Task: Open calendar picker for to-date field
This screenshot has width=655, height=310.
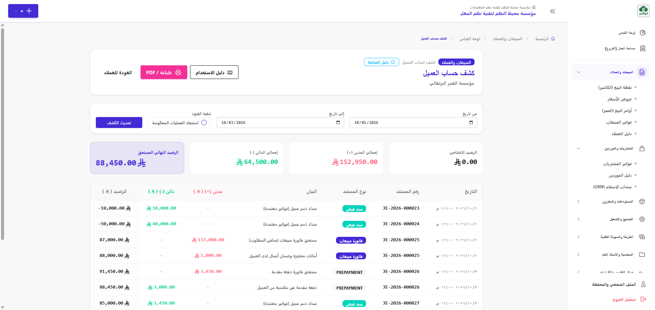Action: pyautogui.click(x=338, y=123)
